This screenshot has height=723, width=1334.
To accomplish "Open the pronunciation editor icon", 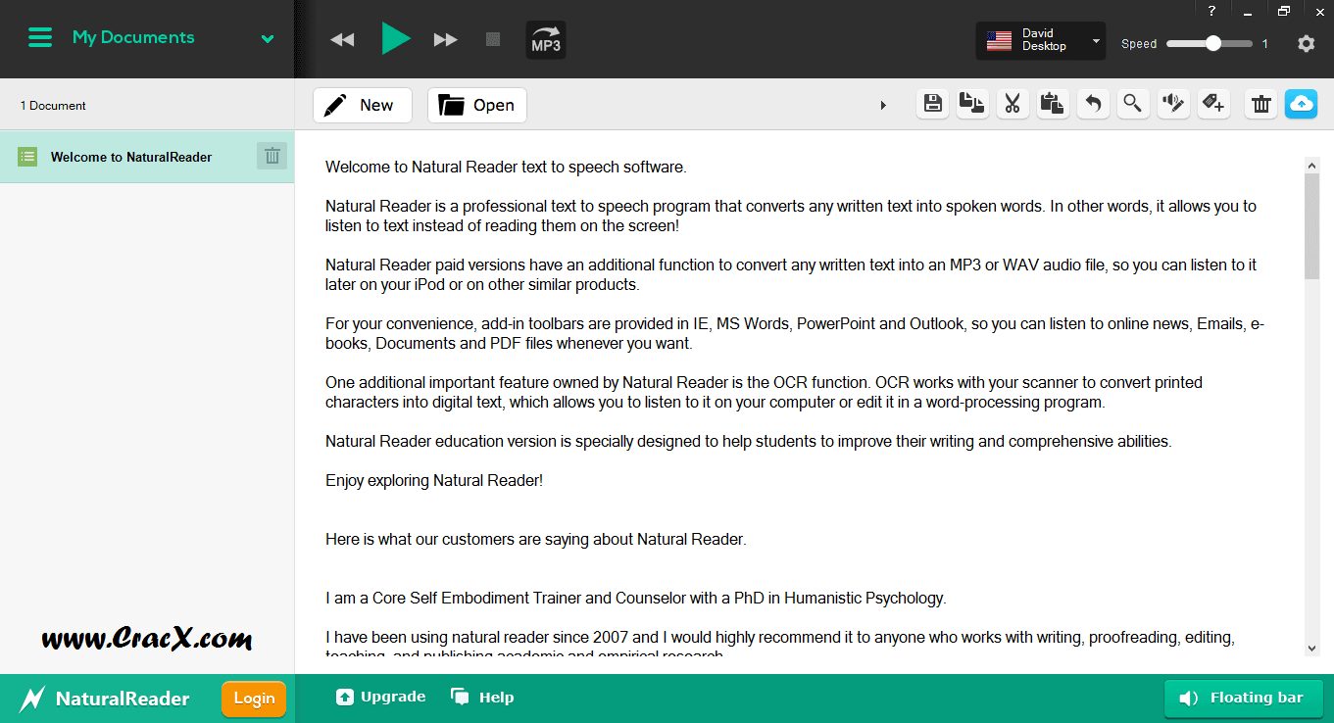I will (x=1173, y=104).
